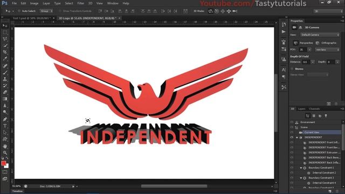Select the Gradient tool
Screen dimensions: 345x194
pos(5,99)
